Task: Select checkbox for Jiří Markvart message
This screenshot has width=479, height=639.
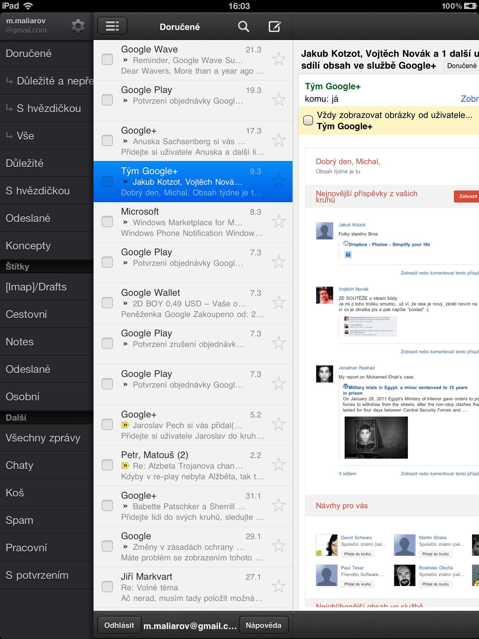Action: coord(107,587)
